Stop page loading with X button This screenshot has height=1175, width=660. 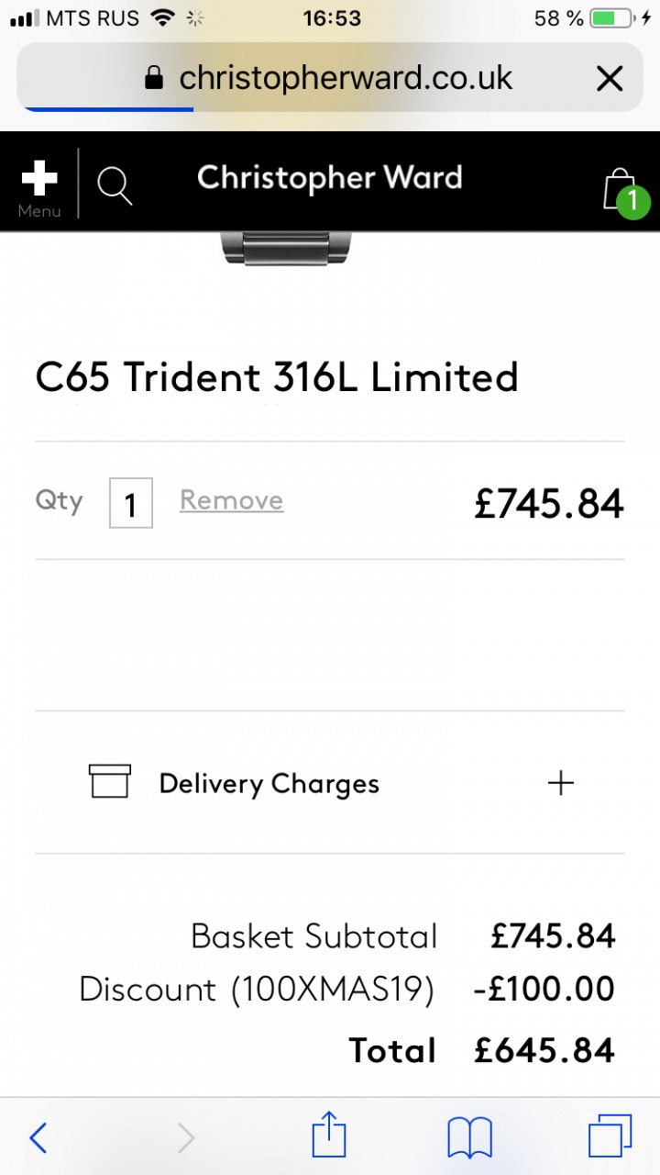(x=610, y=79)
